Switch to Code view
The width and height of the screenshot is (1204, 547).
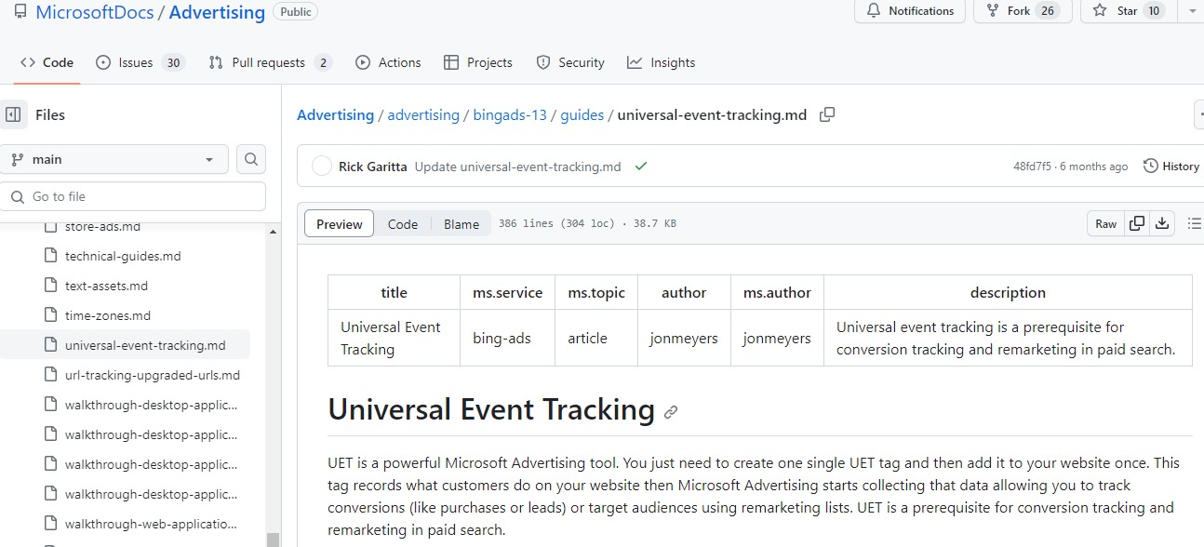pos(403,224)
